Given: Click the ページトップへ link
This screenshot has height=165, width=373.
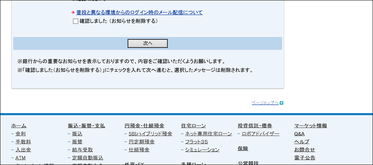Looking at the screenshot, I should [265, 103].
